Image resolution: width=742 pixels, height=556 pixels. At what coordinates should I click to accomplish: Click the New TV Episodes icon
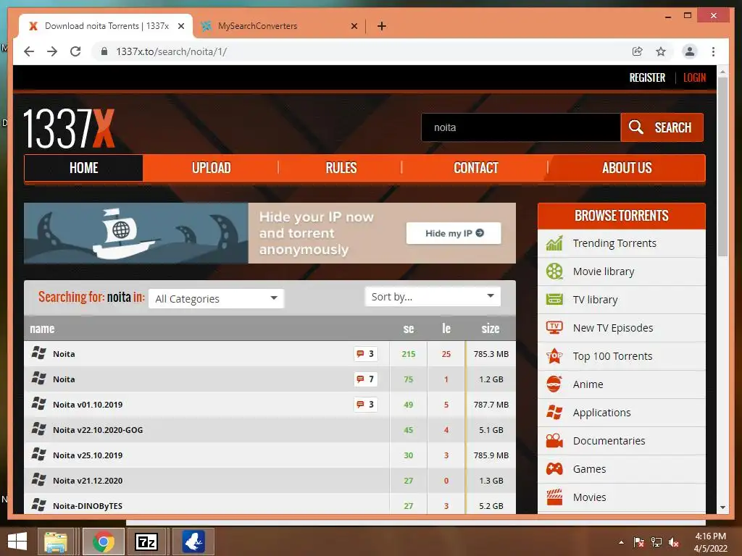click(x=554, y=328)
